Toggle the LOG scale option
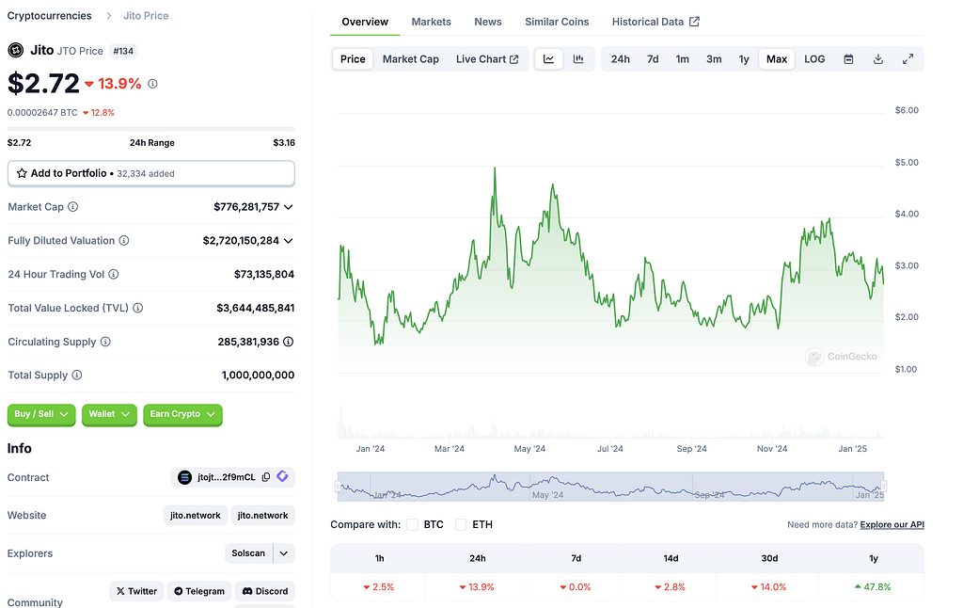The image size is (963, 608). [814, 59]
